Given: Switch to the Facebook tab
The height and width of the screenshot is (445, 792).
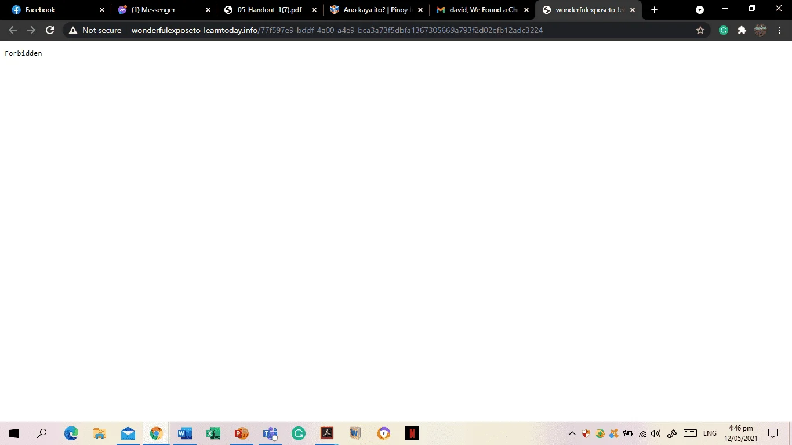Looking at the screenshot, I should [57, 10].
